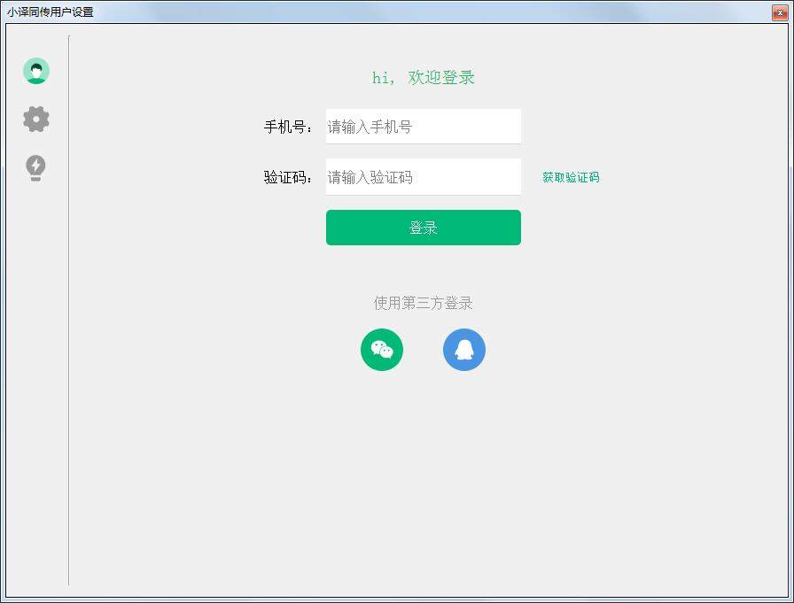Click the 使用第三方登录 text label
This screenshot has height=603, width=794.
tap(423, 304)
